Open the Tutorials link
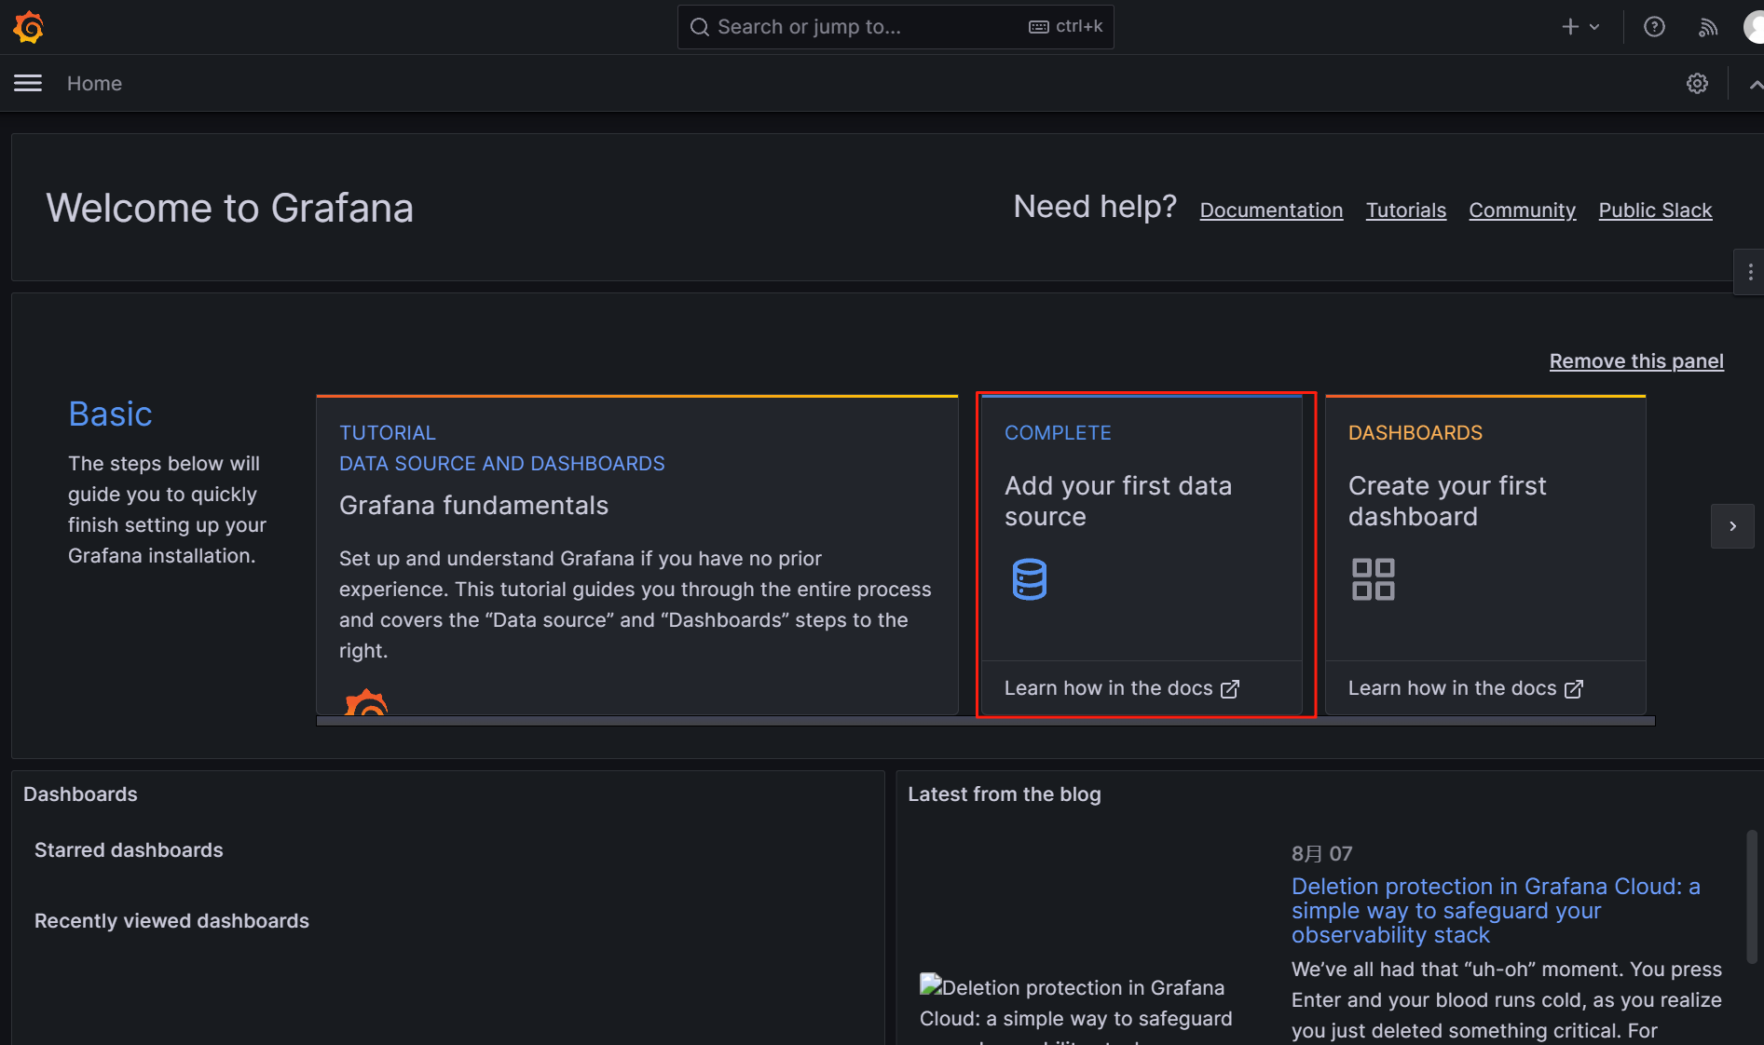The width and height of the screenshot is (1764, 1045). pyautogui.click(x=1405, y=210)
